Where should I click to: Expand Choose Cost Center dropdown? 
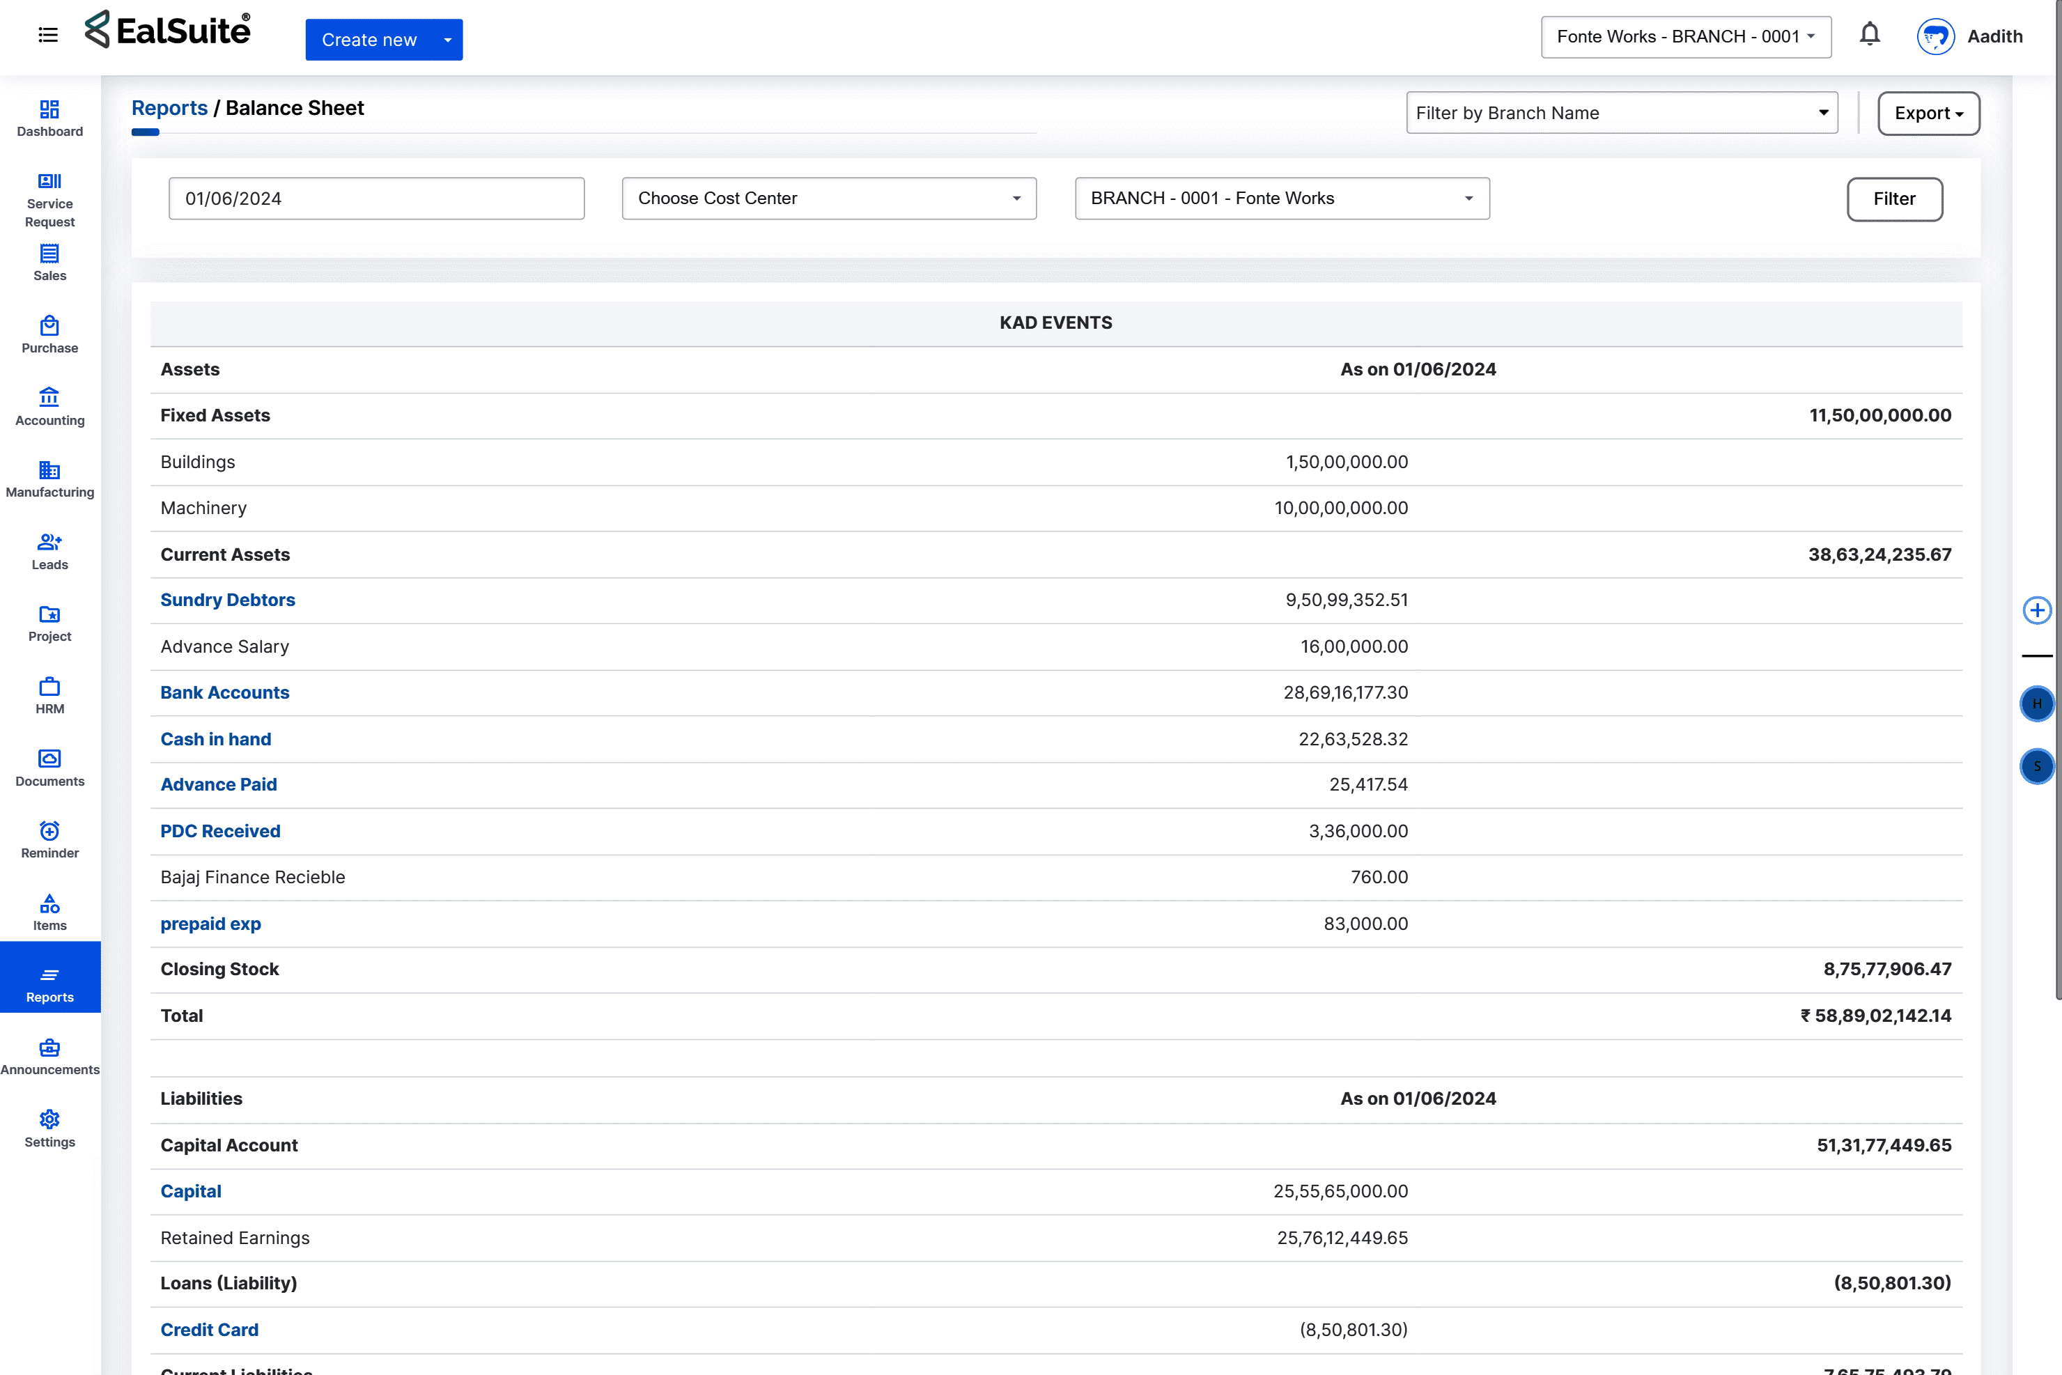tap(829, 199)
